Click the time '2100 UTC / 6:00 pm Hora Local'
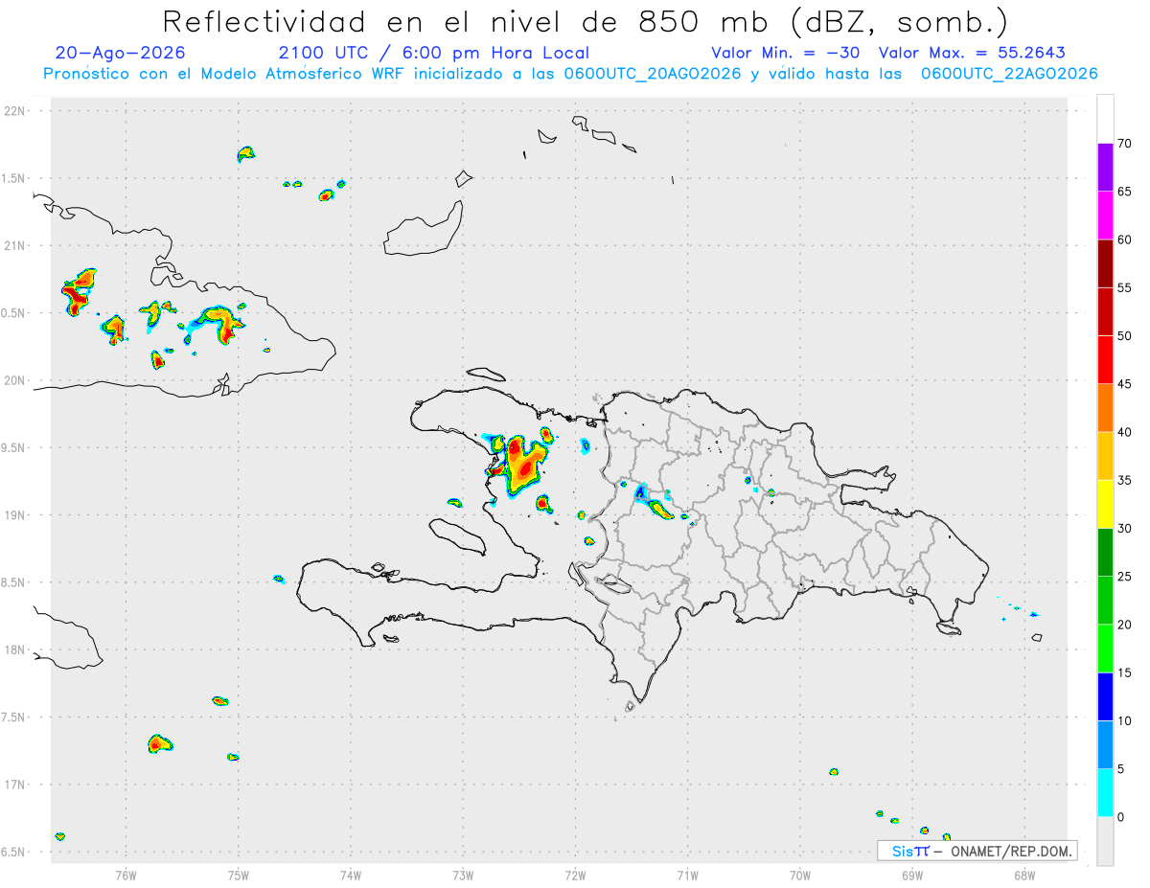 434,53
